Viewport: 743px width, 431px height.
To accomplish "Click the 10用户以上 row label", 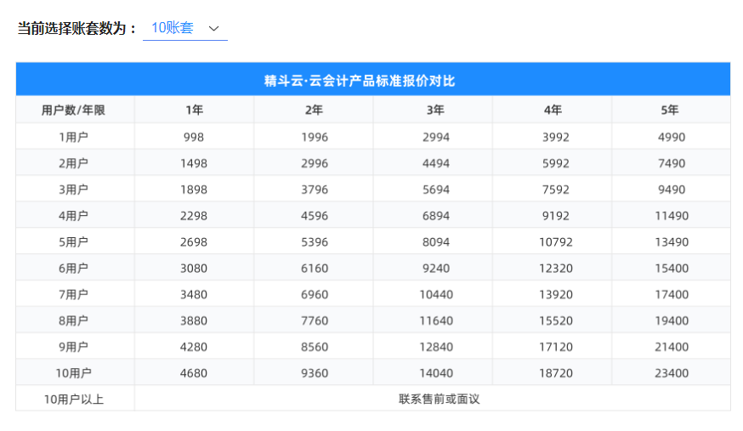I will click(73, 400).
